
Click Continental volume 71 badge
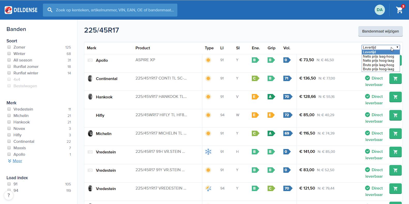(287, 78)
